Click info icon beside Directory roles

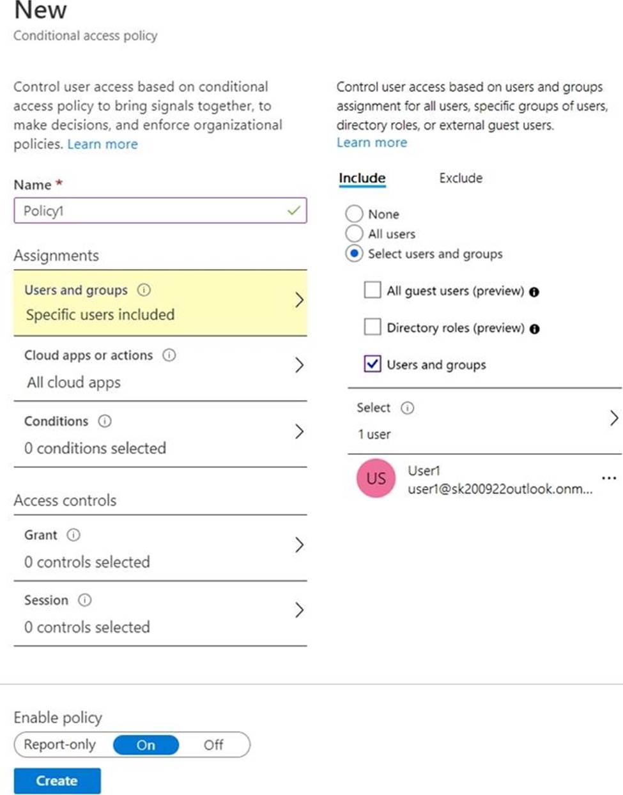(x=535, y=329)
